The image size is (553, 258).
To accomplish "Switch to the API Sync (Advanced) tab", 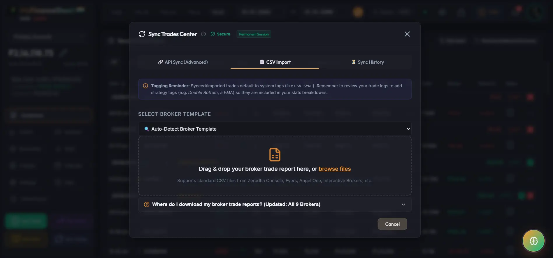I will pos(183,62).
